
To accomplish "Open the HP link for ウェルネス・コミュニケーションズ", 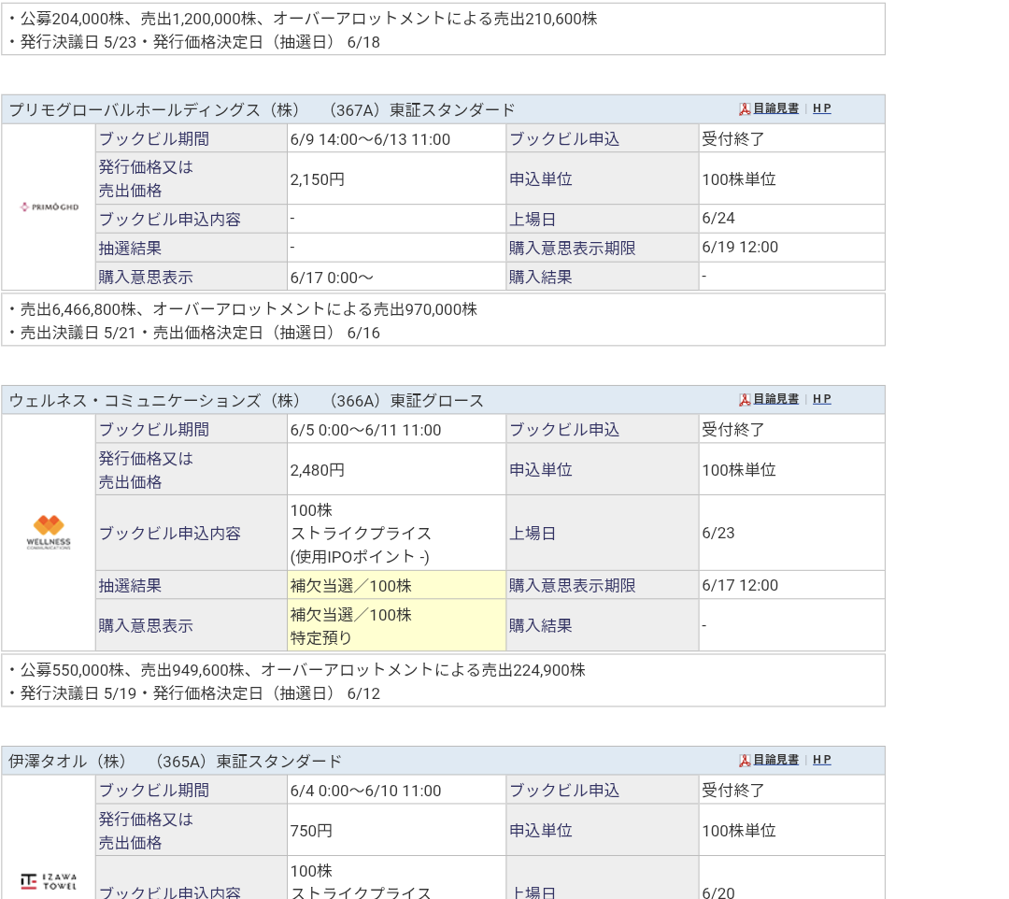I will point(821,399).
